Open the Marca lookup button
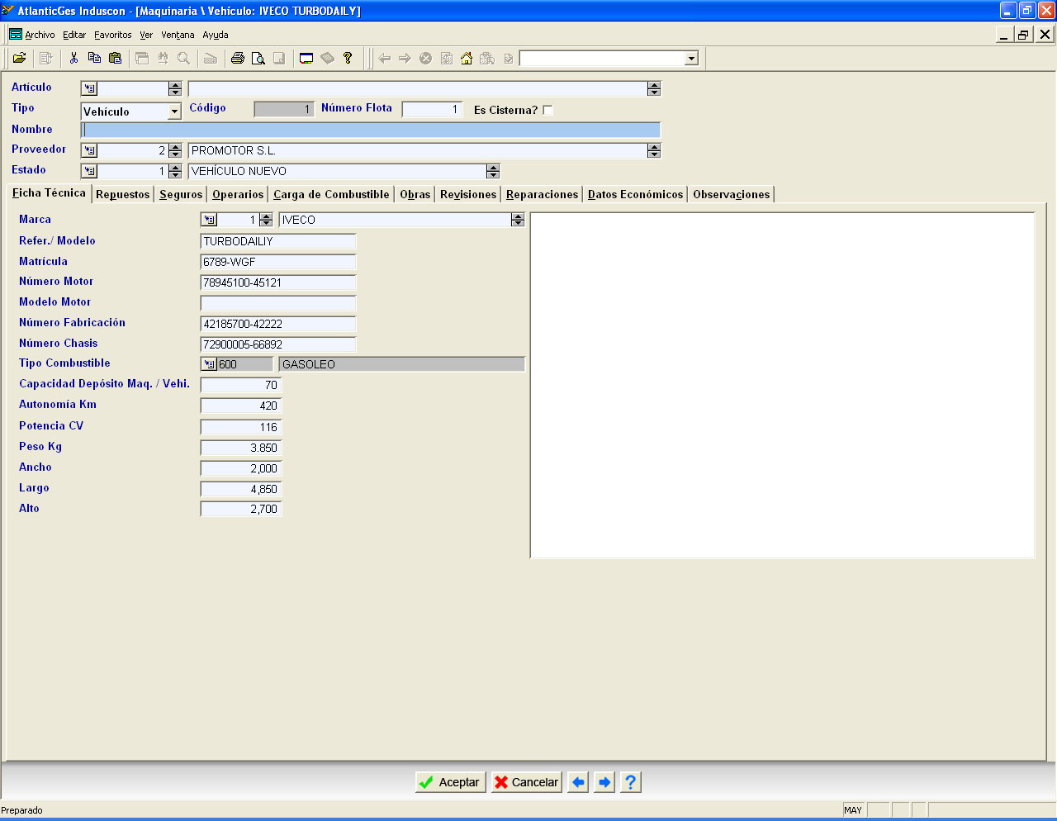The image size is (1057, 821). pos(210,220)
